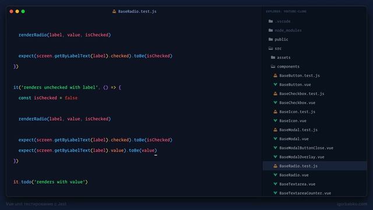Click Vue icon of BaseRadio.vue

pyautogui.click(x=275, y=175)
